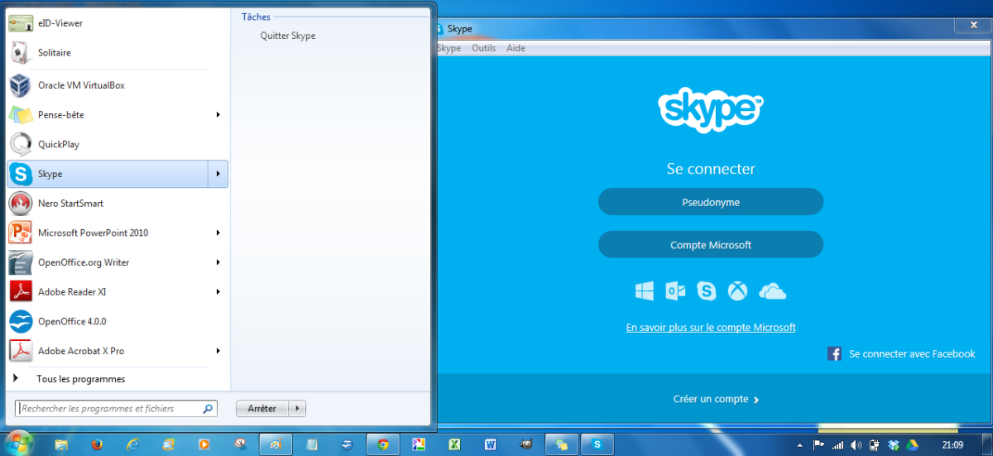Click the GIMP icon on the taskbar

(526, 444)
